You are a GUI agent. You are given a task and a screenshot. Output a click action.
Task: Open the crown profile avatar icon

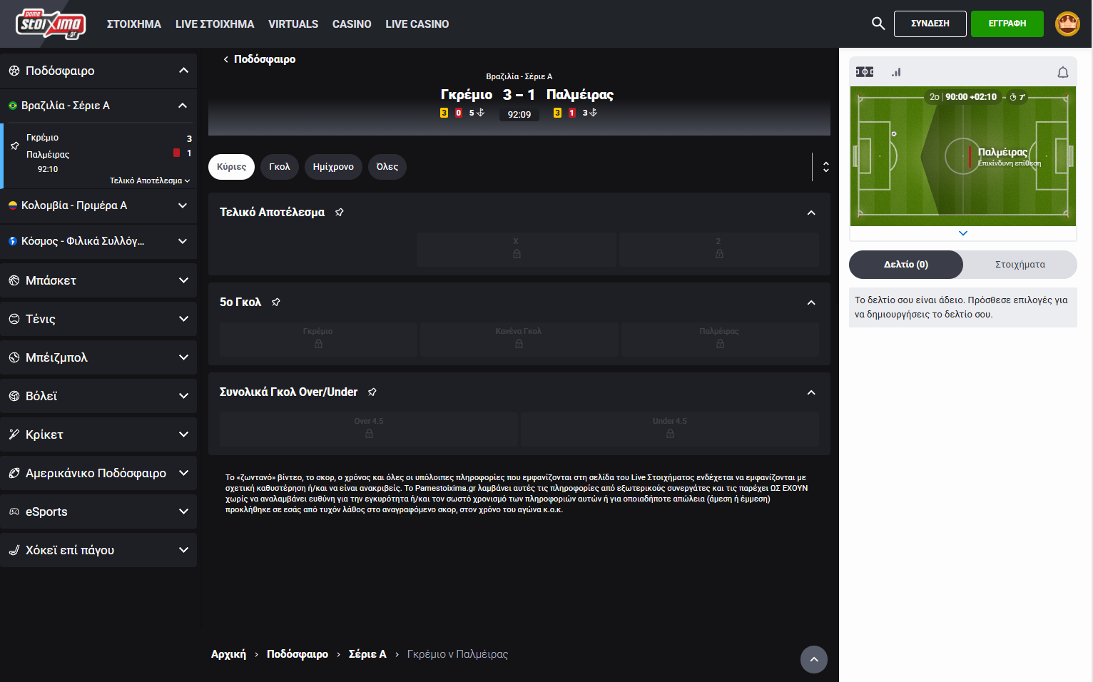pos(1067,24)
